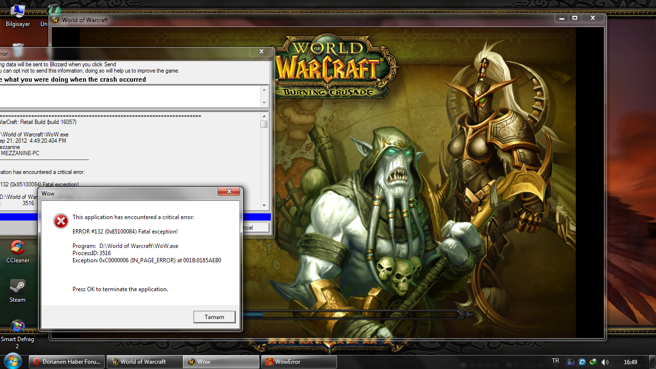Select the Recycle Bin desktop icon
656x369 pixels.
click(18, 50)
